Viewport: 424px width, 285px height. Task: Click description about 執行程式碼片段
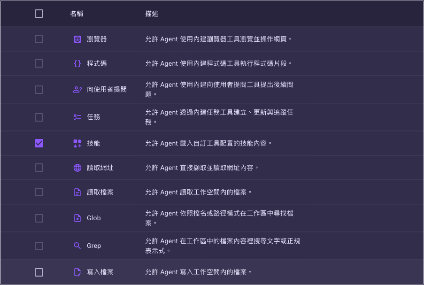(x=219, y=63)
